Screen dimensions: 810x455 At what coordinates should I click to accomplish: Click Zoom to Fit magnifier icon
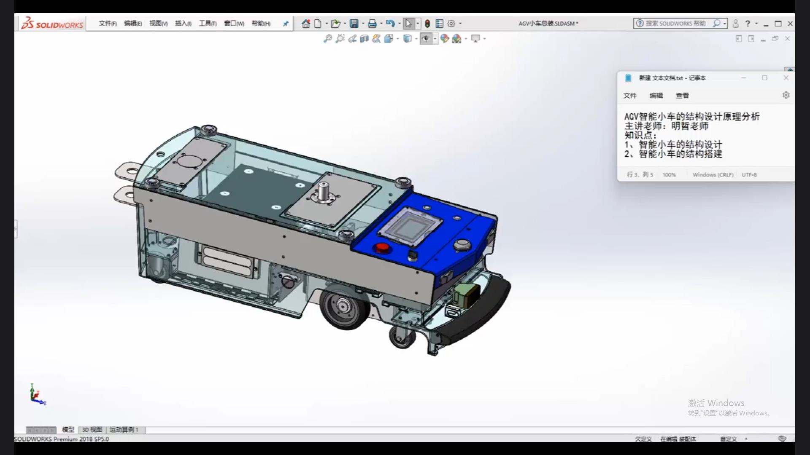click(x=328, y=39)
